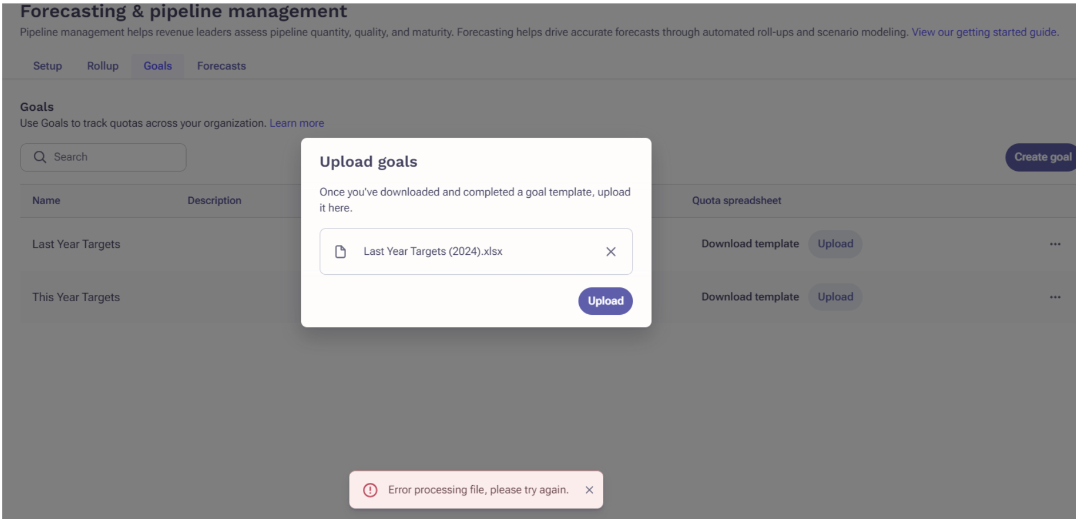
Task: Select the Goals tab
Action: [x=158, y=66]
